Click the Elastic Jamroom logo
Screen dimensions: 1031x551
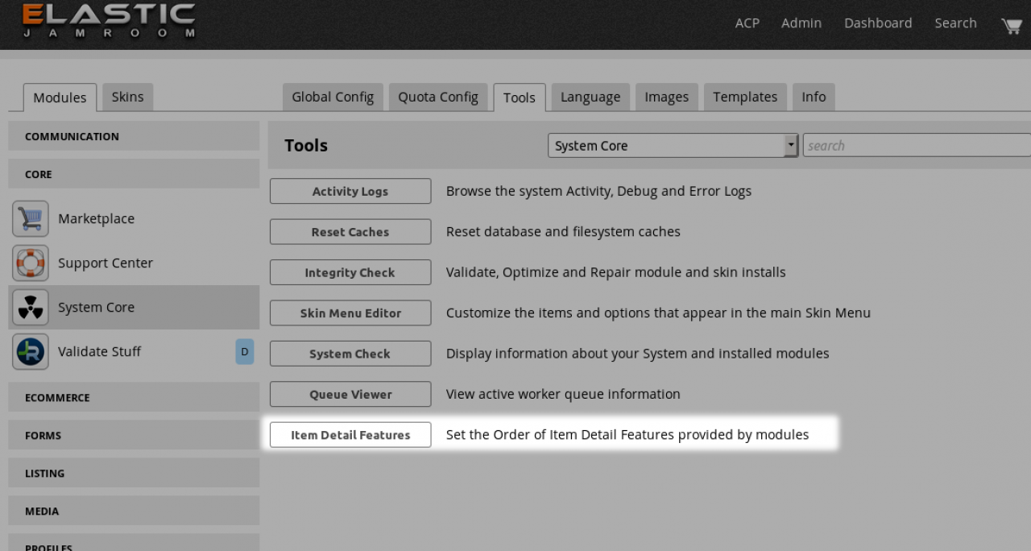pyautogui.click(x=109, y=22)
